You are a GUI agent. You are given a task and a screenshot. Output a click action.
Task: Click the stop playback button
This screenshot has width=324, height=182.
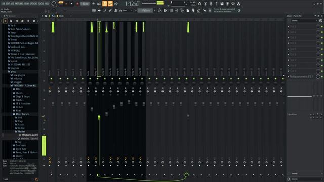click(x=72, y=4)
